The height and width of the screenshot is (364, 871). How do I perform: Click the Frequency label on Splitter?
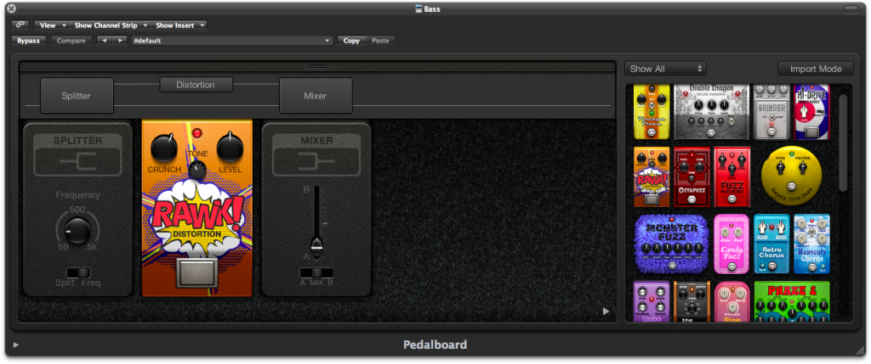77,195
